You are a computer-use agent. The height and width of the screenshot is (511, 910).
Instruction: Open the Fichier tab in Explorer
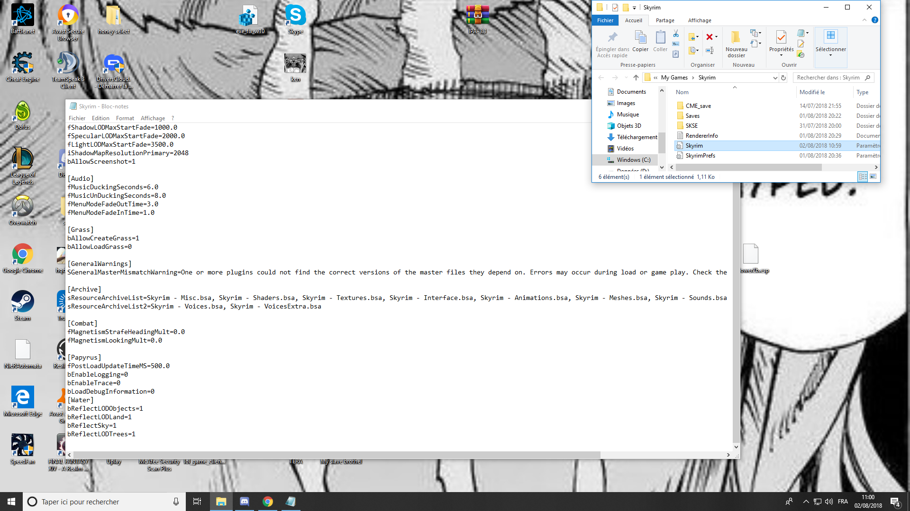605,20
